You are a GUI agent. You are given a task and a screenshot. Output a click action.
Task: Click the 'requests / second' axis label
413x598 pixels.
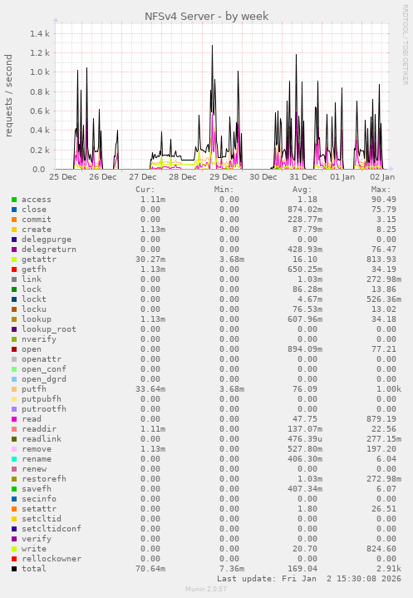click(x=8, y=96)
